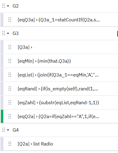The image size is (118, 153).
Task: Open the eqQ3a statCountIf equation question
Action: tap(60, 20)
